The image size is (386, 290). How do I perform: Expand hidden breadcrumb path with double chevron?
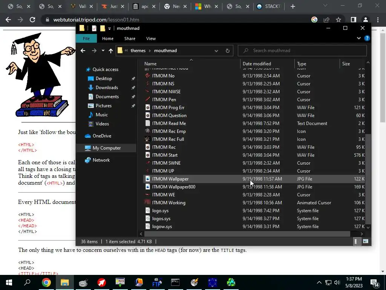click(x=126, y=51)
